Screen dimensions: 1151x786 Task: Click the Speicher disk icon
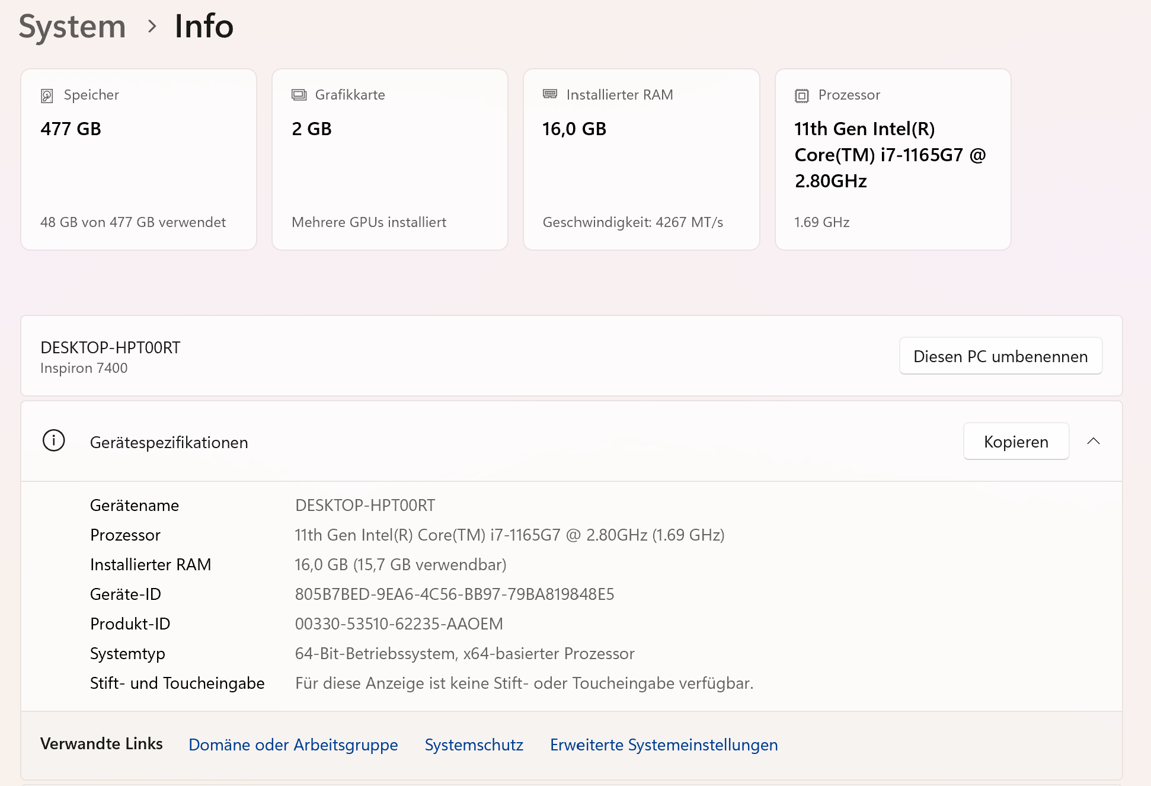tap(47, 95)
